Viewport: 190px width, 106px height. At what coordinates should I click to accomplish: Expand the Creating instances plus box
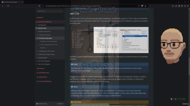(37, 35)
